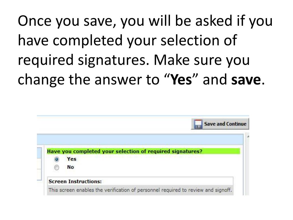Select the Yes radio button
The width and height of the screenshot is (293, 220).
[x=56, y=159]
